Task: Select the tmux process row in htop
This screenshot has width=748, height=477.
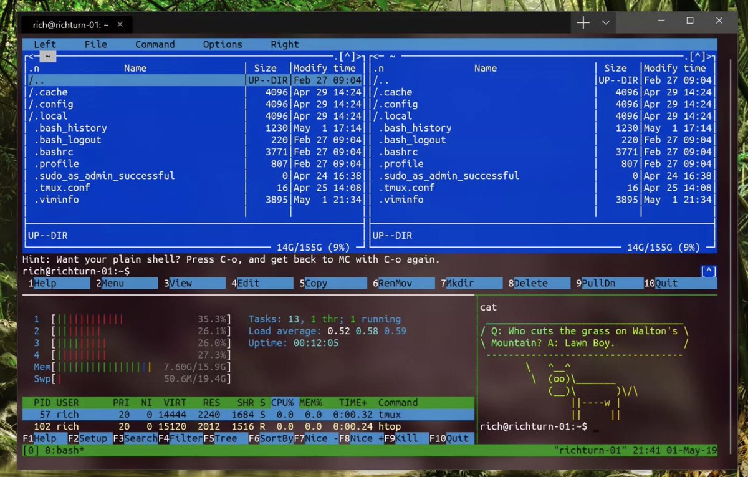Action: (248, 415)
